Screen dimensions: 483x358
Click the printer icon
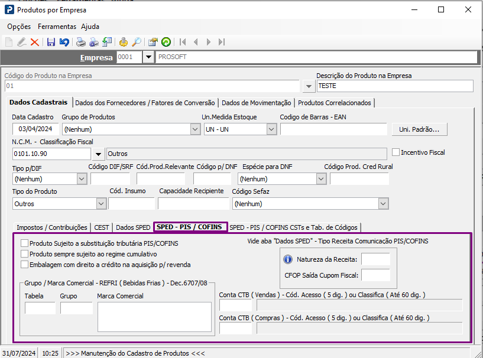pos(81,42)
